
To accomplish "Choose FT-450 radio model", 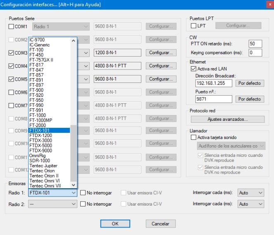I will [x=50, y=55].
